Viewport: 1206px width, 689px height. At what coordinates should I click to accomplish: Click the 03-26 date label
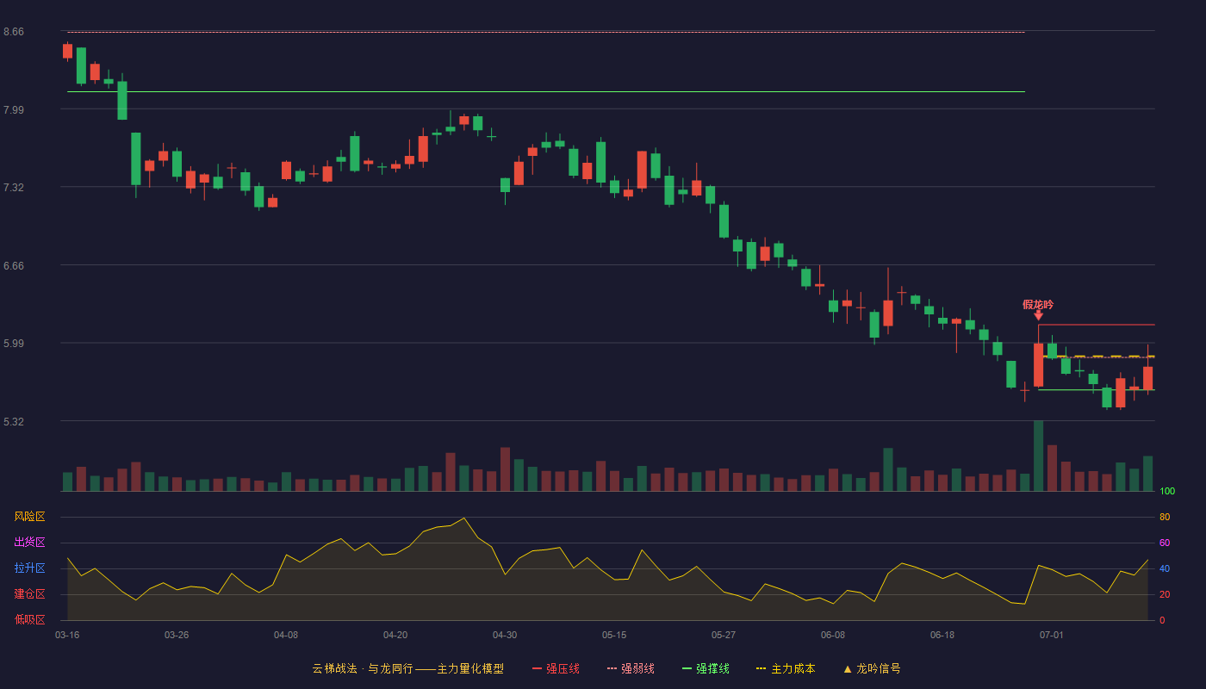(177, 635)
